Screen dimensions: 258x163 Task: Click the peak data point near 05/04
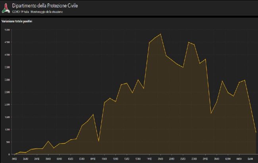click(245, 80)
